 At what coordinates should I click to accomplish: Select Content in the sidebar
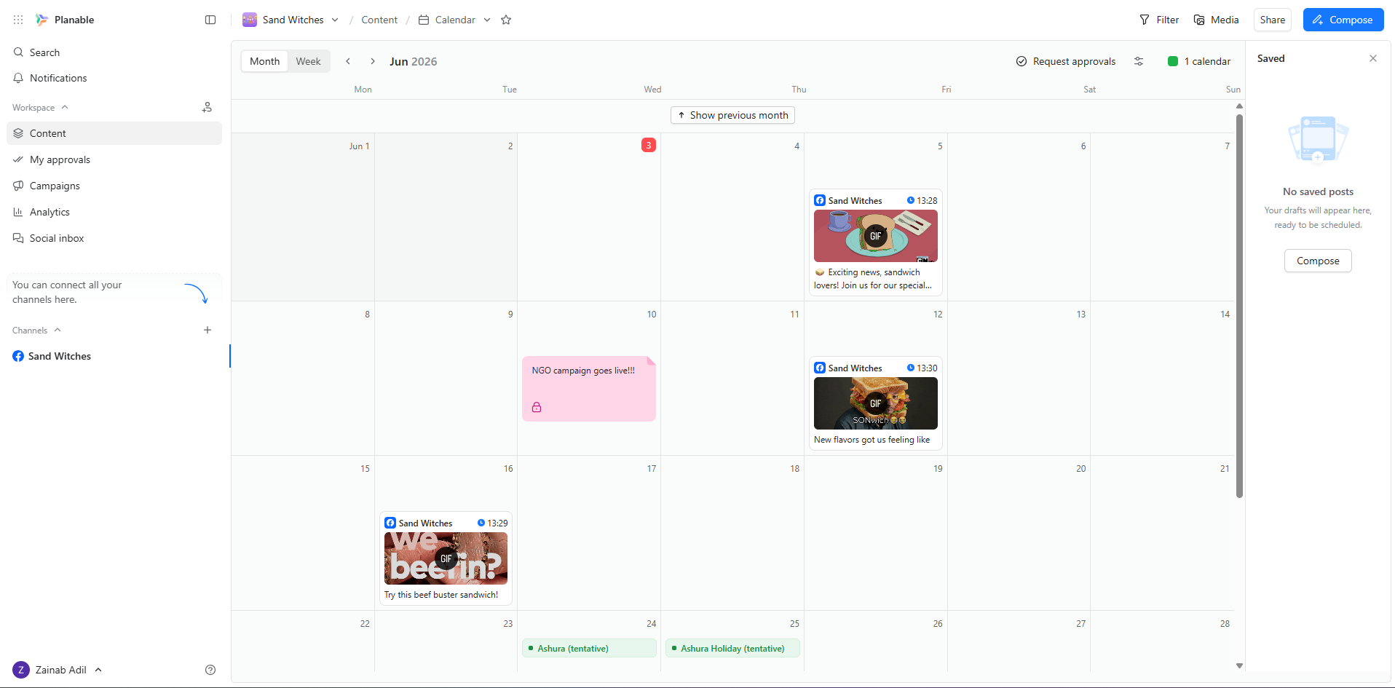tap(114, 133)
